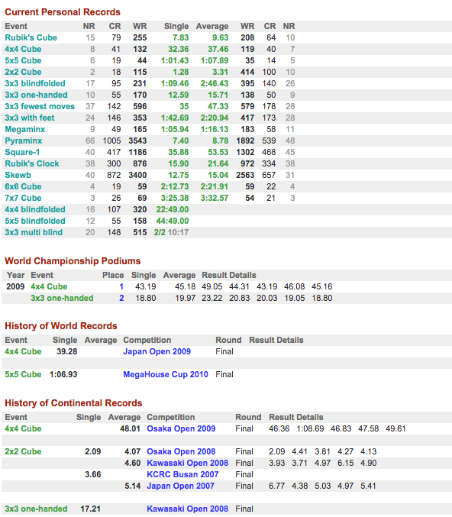This screenshot has height=517, width=452.
Task: Click the podium place 2 link
Action: (x=121, y=298)
